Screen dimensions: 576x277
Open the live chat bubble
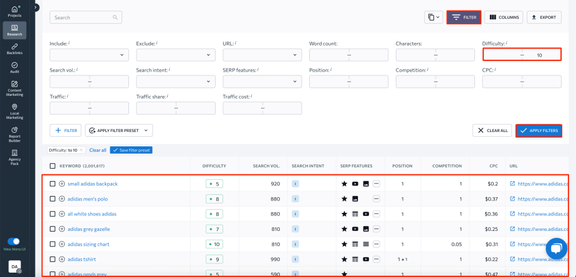click(557, 249)
